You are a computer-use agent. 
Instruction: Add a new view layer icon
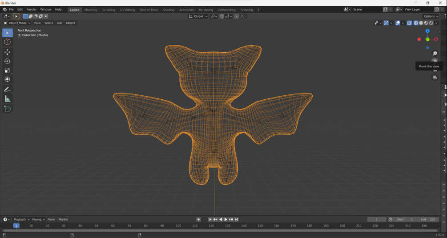437,9
